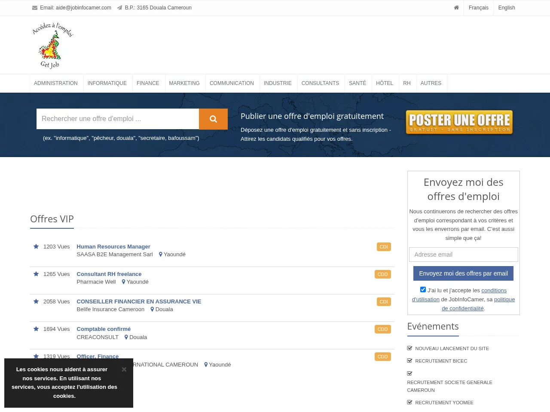Uncheck the terms acceptance checkbox

click(423, 290)
